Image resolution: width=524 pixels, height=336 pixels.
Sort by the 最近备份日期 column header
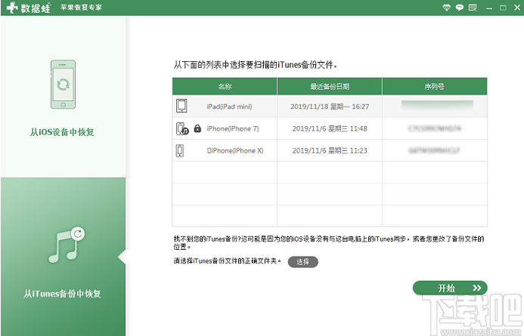(330, 87)
